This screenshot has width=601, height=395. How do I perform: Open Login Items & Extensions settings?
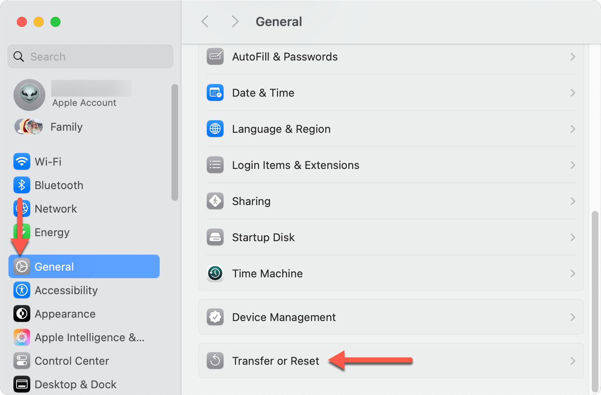coord(295,165)
